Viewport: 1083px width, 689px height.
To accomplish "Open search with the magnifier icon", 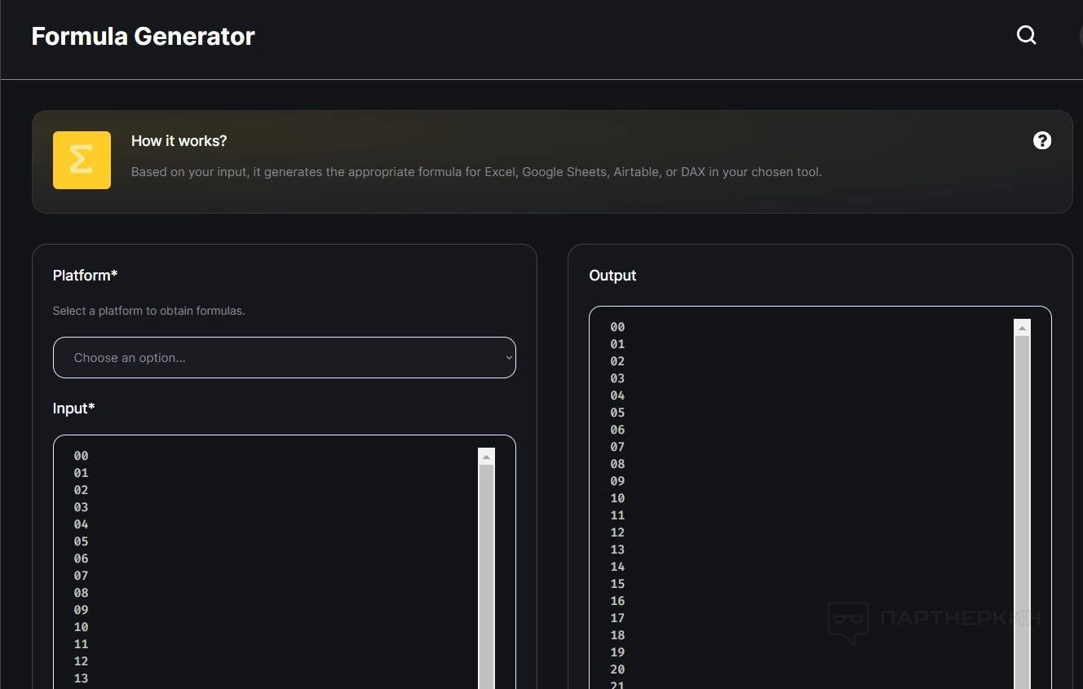I will 1026,35.
